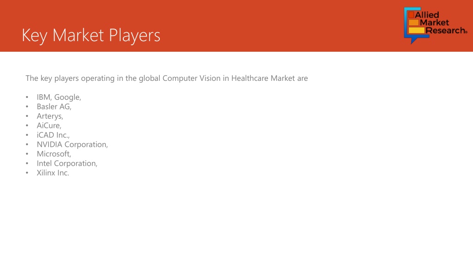Click the intro sentence about key players
473x266 pixels.
pos(166,79)
